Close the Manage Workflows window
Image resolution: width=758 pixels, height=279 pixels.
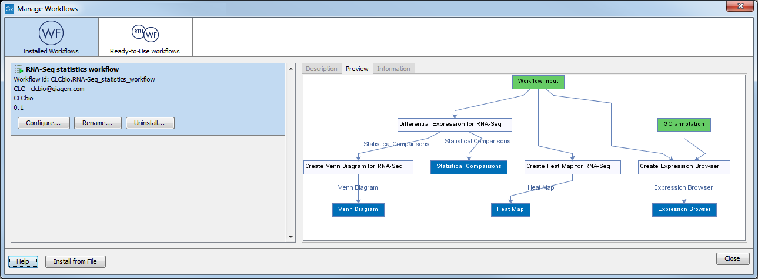tap(740, 6)
